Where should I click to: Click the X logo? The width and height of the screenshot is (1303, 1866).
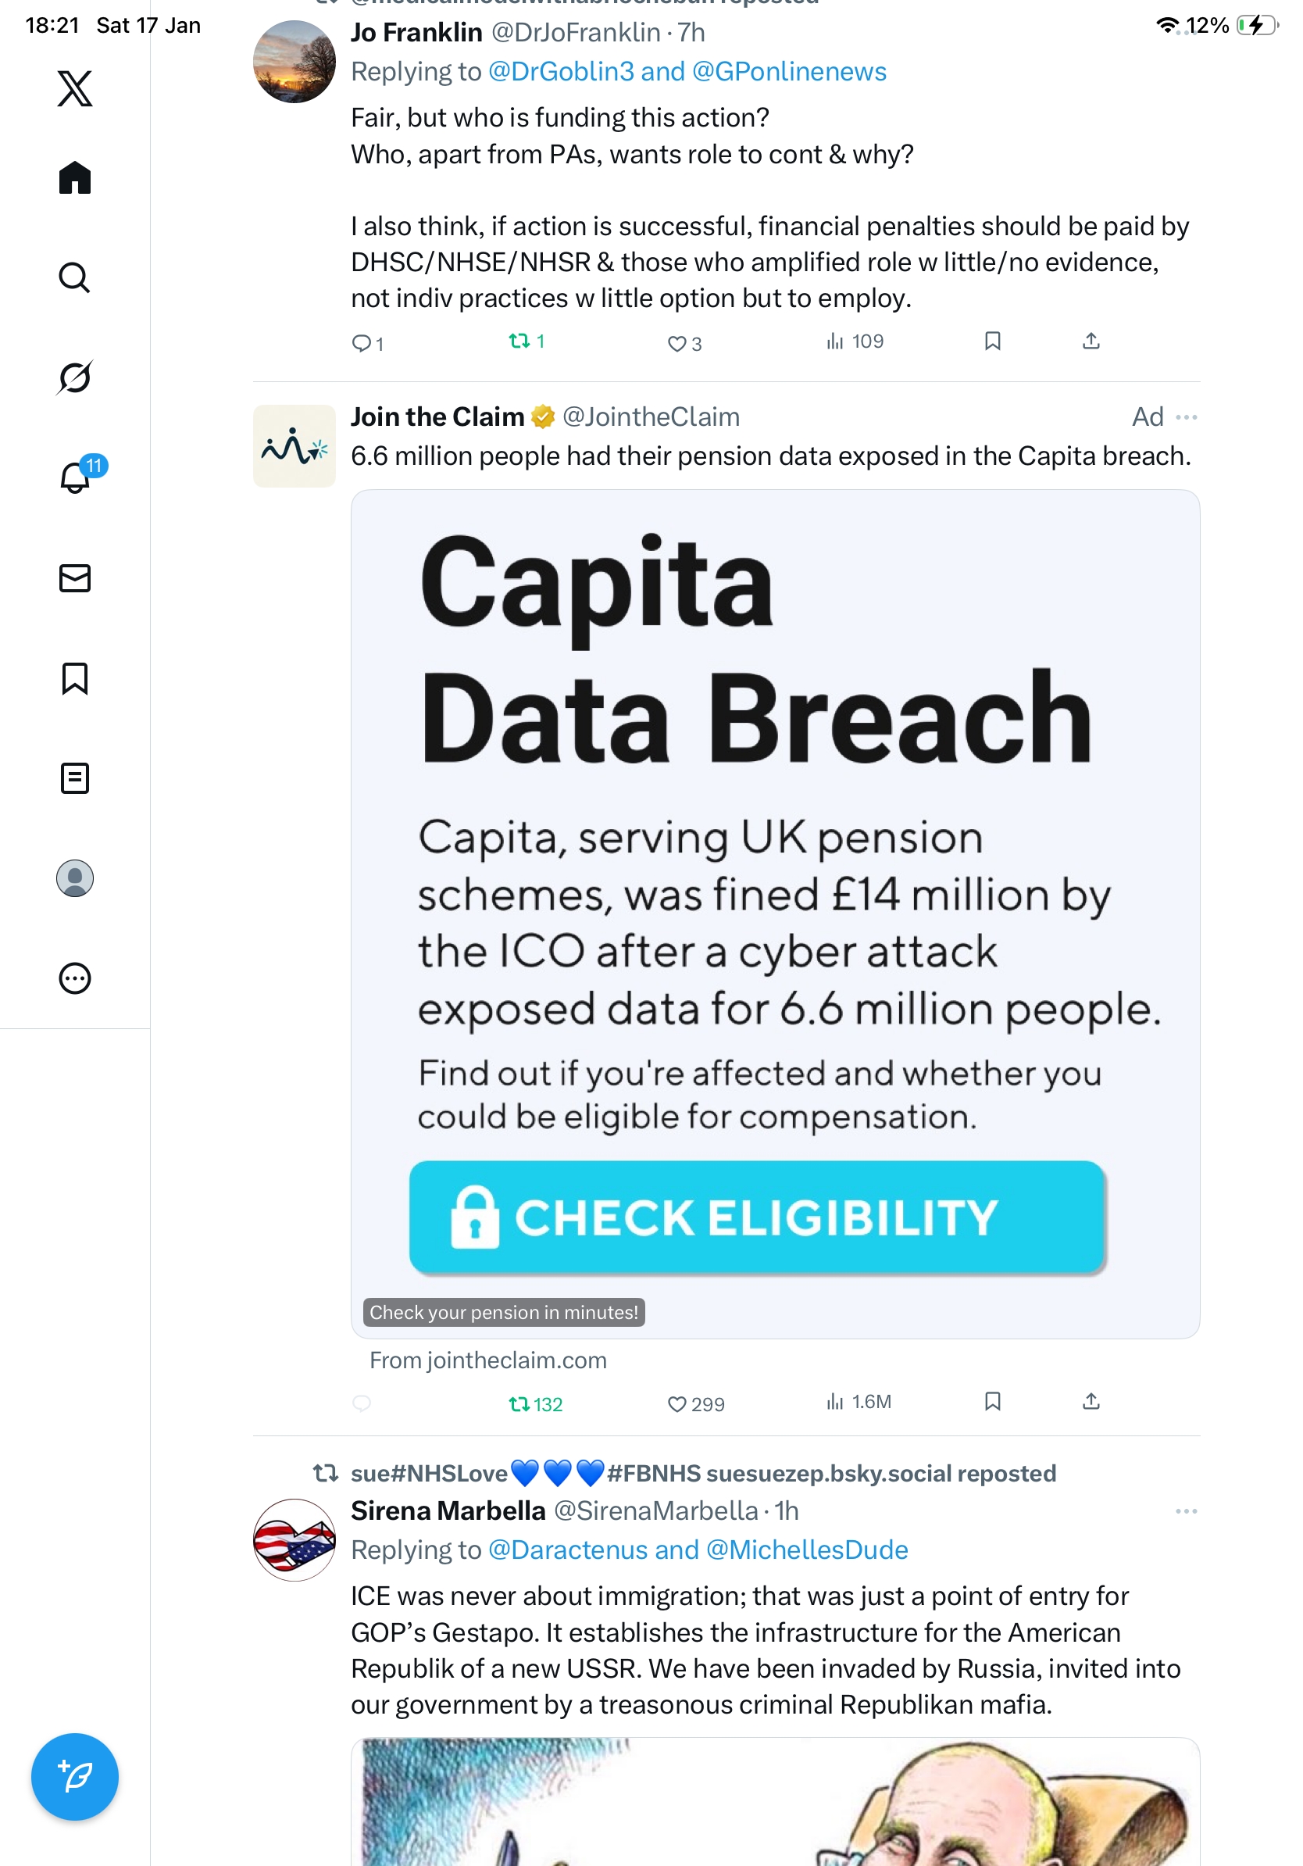tap(75, 88)
